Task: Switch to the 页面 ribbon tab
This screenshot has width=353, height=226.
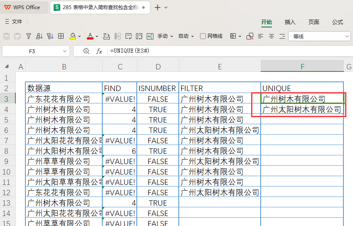Action: [314, 22]
